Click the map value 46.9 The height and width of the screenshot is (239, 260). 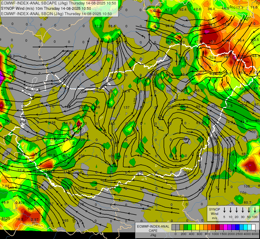point(5,202)
